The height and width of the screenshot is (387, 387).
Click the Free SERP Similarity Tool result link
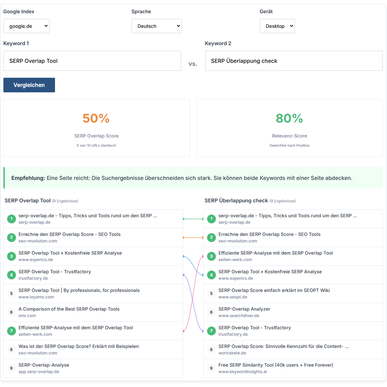tap(276, 365)
